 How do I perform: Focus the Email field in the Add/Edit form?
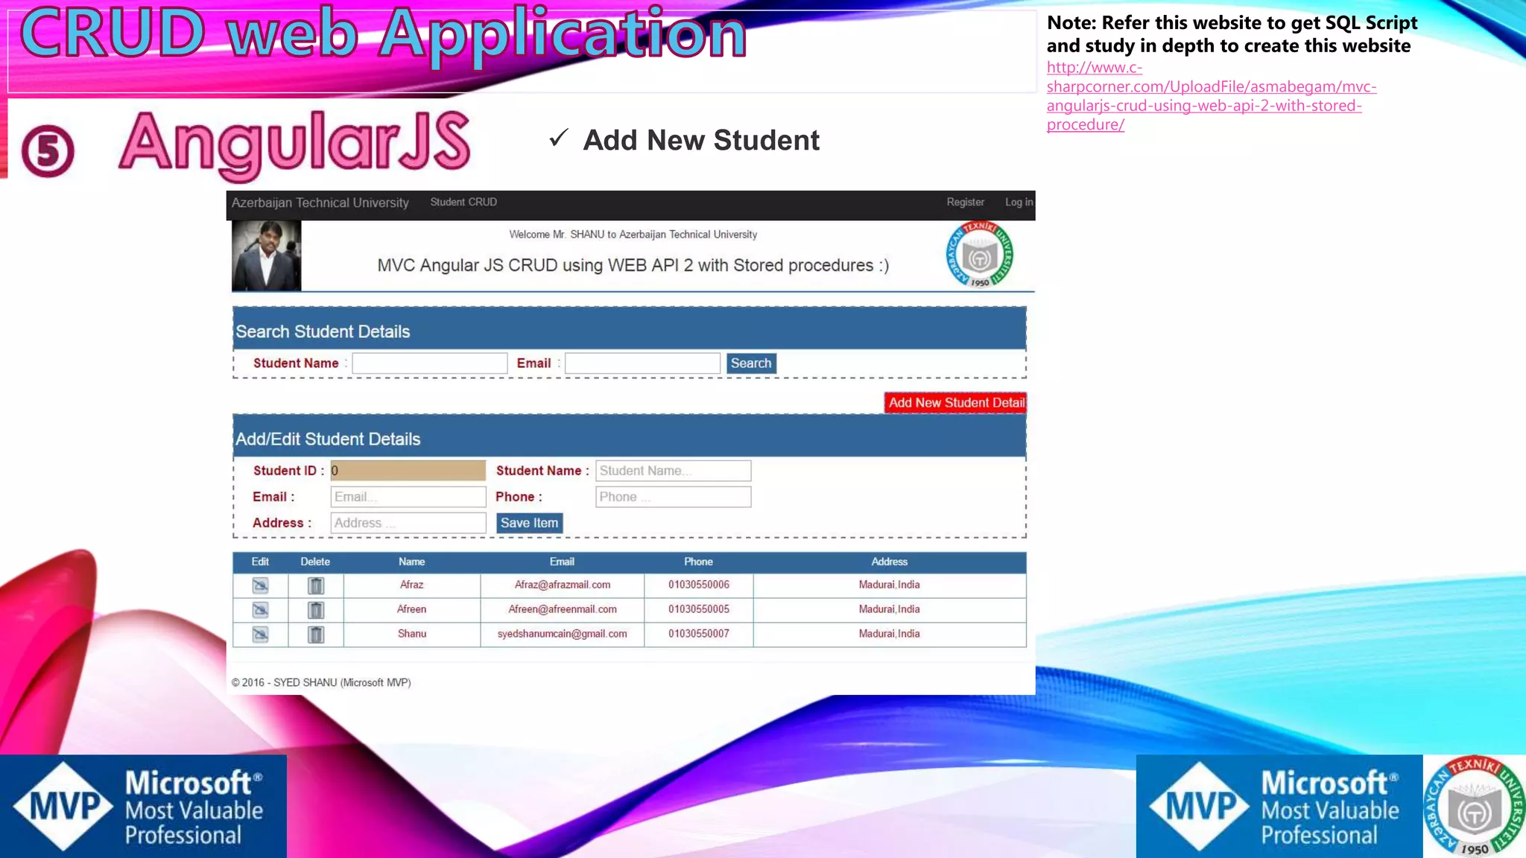[408, 497]
